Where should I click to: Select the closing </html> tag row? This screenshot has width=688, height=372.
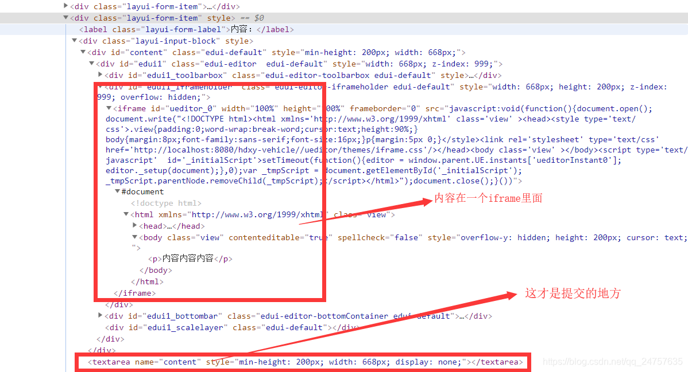[147, 281]
